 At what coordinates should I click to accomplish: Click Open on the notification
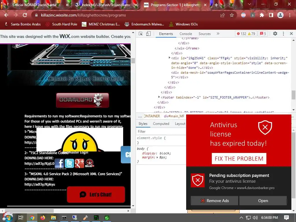(x=263, y=201)
